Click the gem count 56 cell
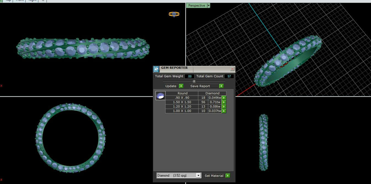371x184 pixels. click(203, 102)
